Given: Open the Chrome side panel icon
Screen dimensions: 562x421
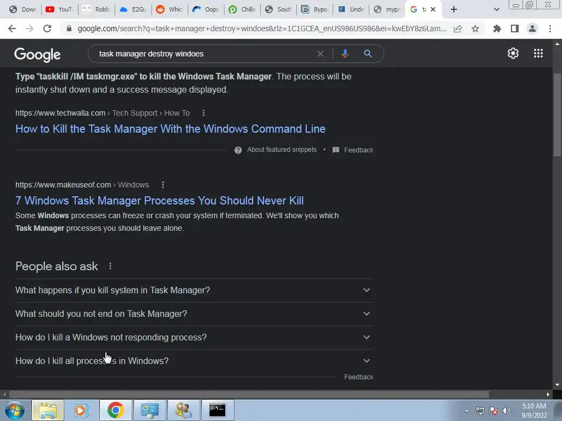Looking at the screenshot, I should tap(515, 29).
